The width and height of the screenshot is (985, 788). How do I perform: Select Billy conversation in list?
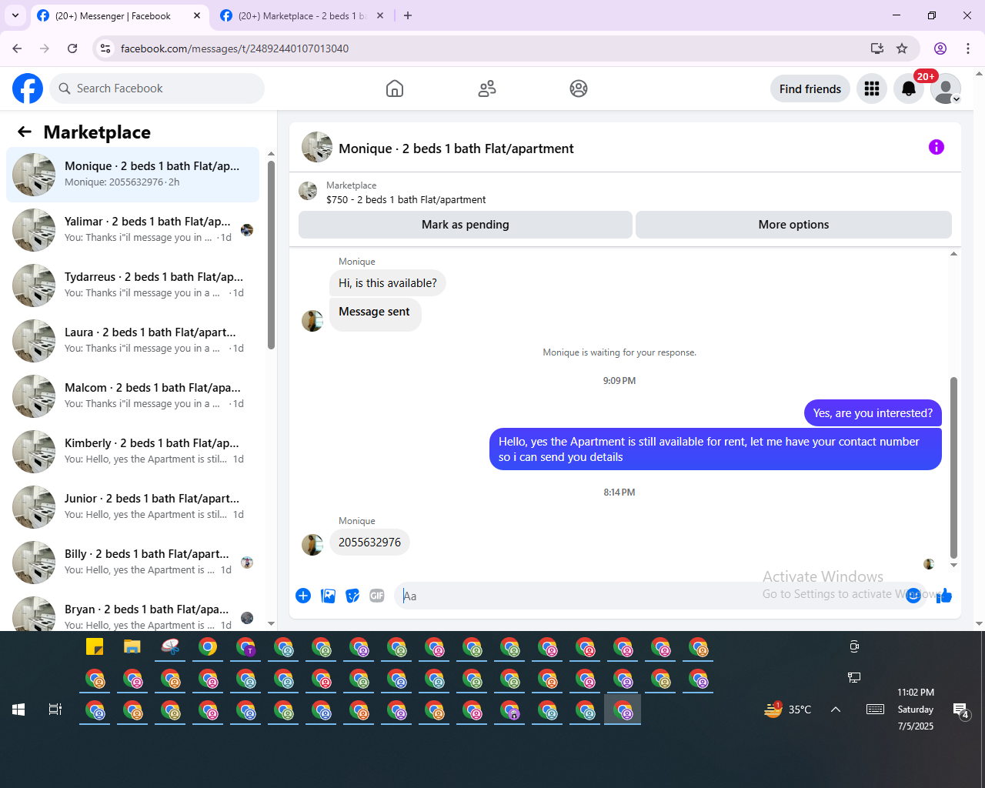click(x=132, y=563)
